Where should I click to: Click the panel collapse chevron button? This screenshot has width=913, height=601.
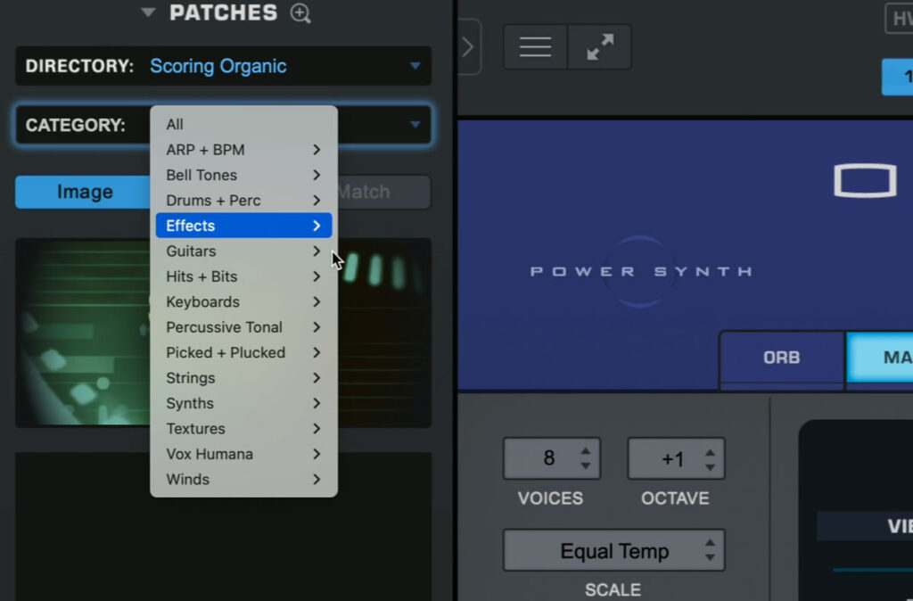click(468, 47)
